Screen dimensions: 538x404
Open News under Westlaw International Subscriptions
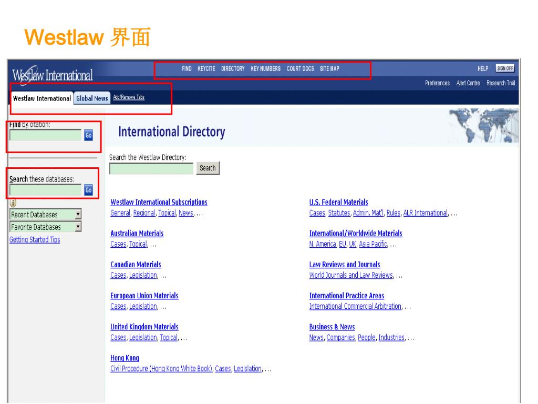point(186,213)
